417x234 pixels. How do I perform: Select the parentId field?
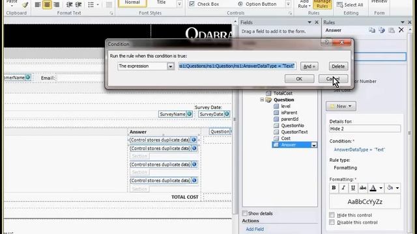[x=289, y=119]
